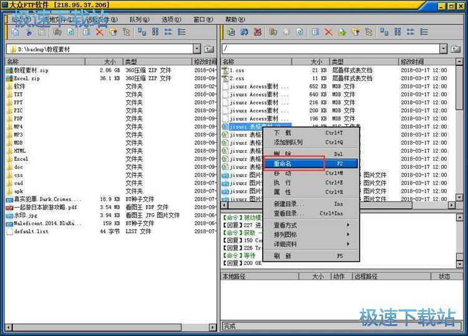The width and height of the screenshot is (468, 336).
Task: Choose 执行 from the context menu
Action: (x=310, y=183)
